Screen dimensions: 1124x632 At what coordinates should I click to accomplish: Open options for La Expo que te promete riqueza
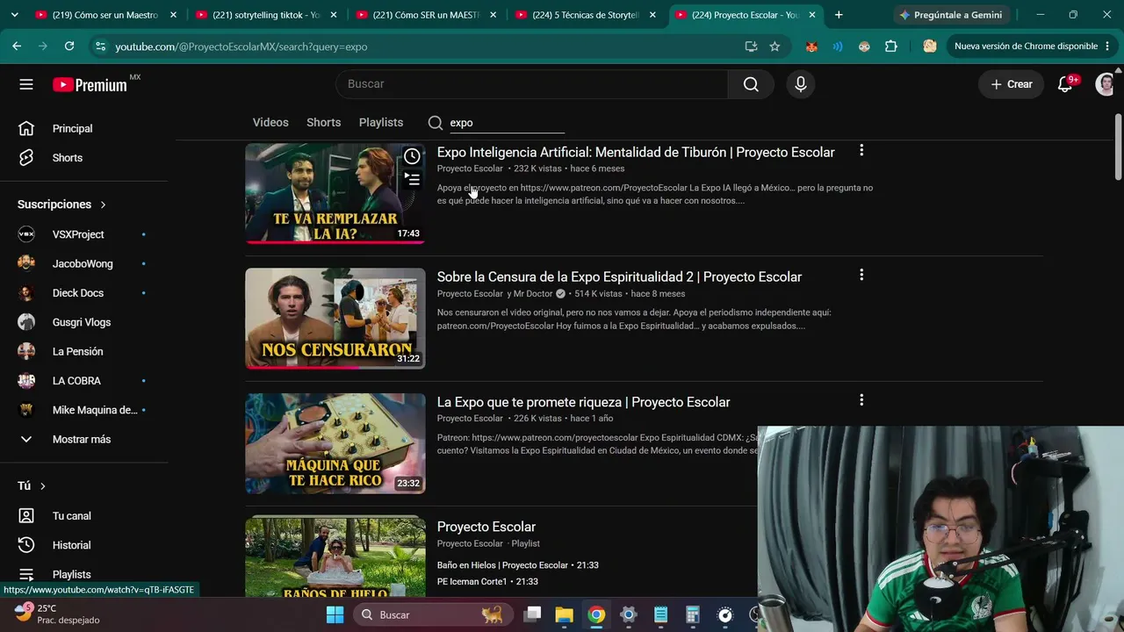pyautogui.click(x=861, y=400)
